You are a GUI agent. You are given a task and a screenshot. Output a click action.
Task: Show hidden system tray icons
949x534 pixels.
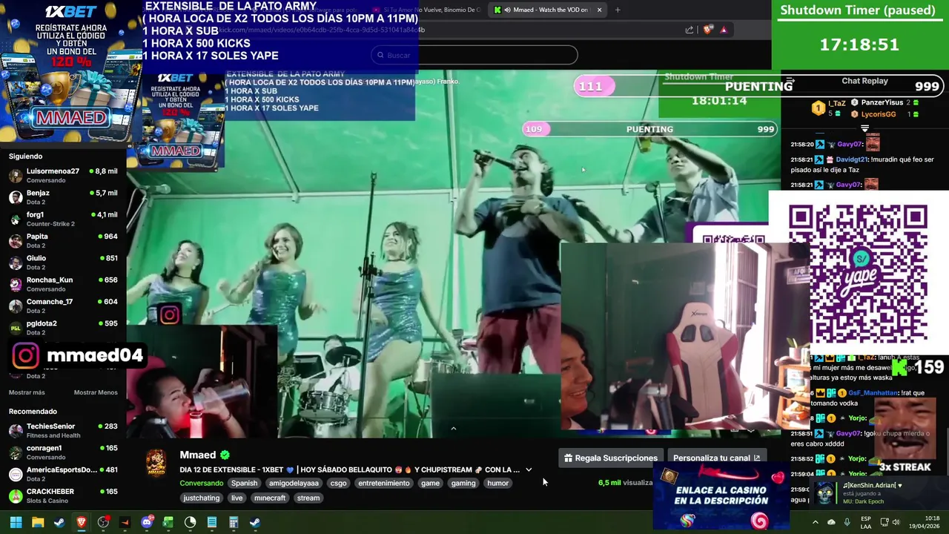816,522
